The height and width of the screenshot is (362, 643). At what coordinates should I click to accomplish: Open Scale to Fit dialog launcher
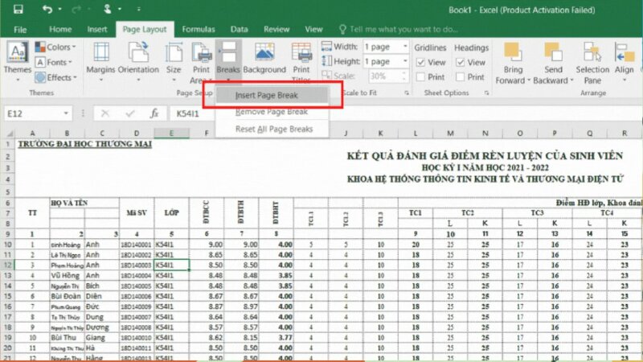pos(407,93)
